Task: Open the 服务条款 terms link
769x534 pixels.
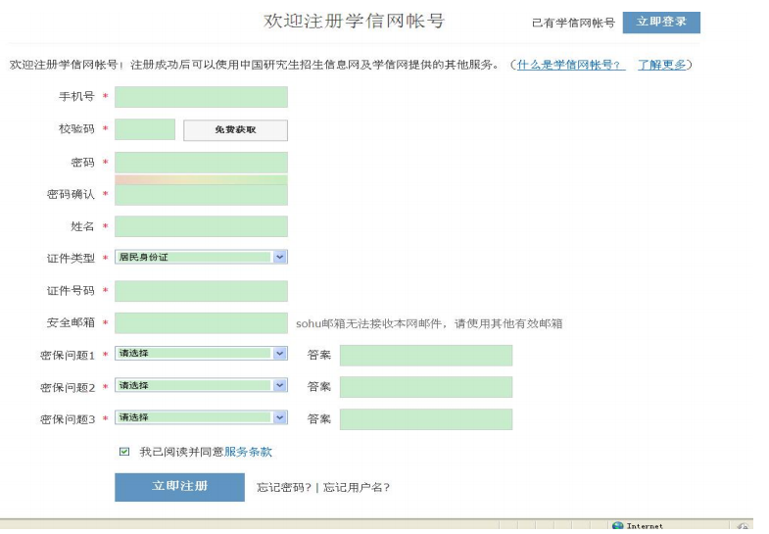Action: [x=248, y=452]
